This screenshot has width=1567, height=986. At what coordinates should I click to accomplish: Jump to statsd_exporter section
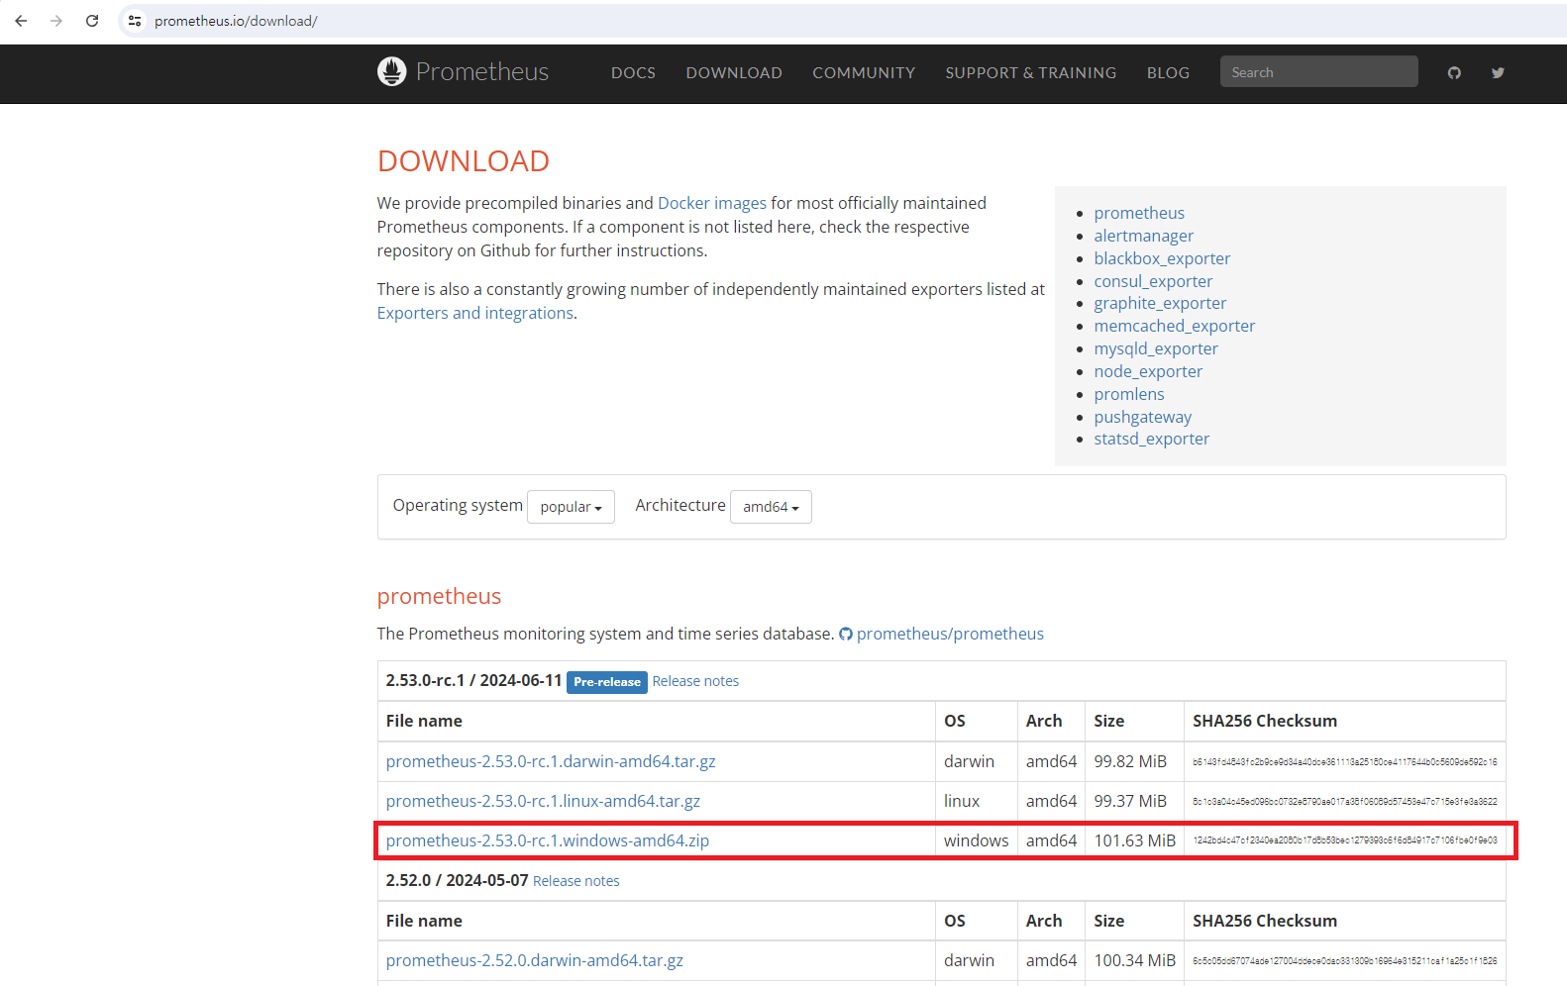1152,439
